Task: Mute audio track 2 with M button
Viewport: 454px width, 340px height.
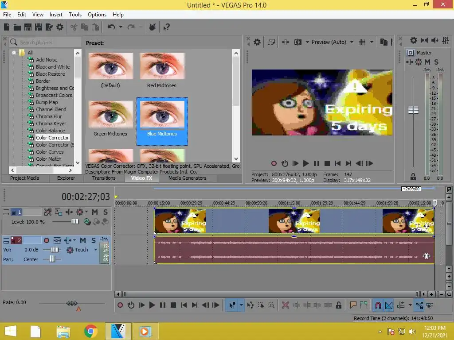Action: (83, 240)
